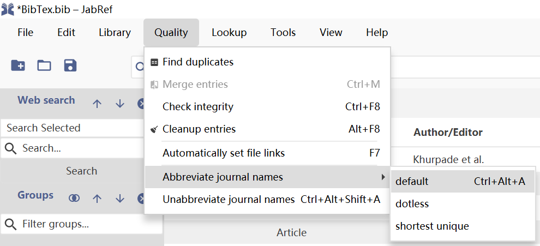The width and height of the screenshot is (540, 246).
Task: Click the New library icon
Action: (18, 66)
